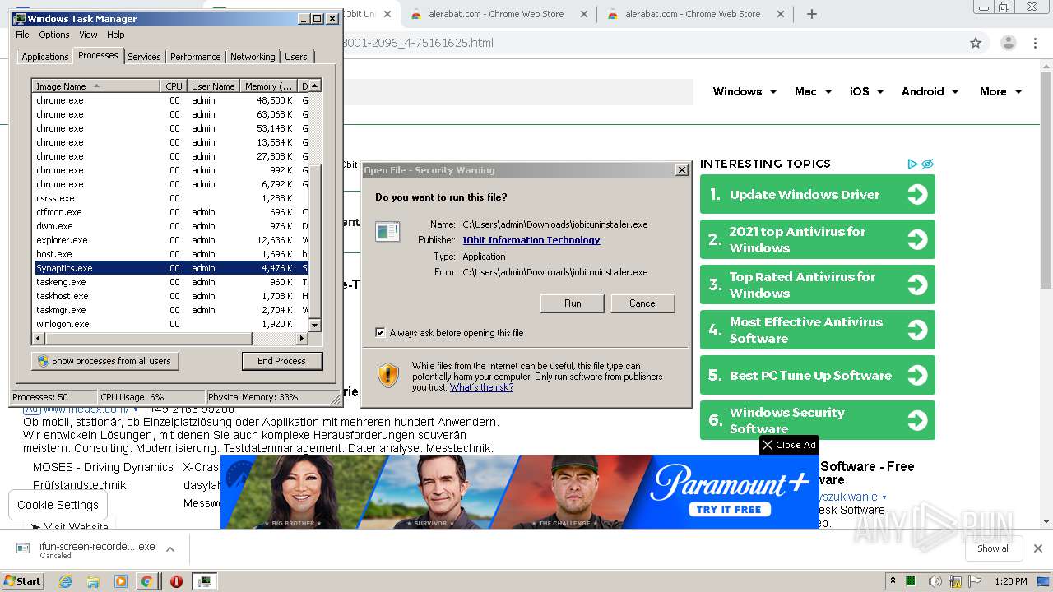Click the browser address bar URL
Screen dimensions: 1053x592
click(418, 43)
